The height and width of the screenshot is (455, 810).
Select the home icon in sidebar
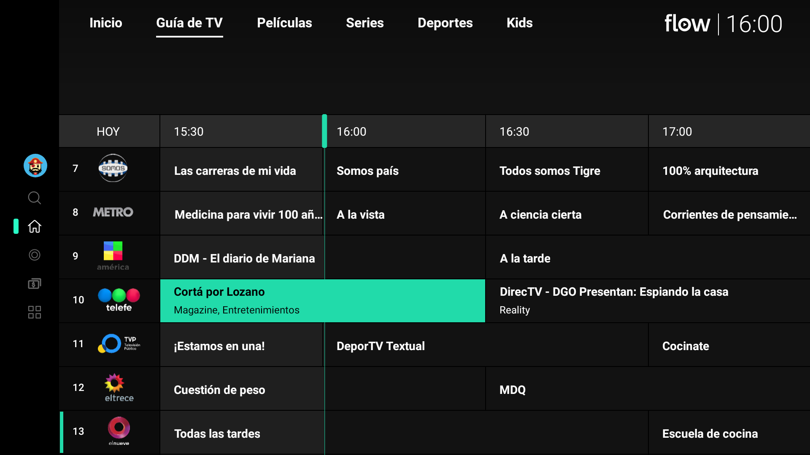(x=35, y=226)
